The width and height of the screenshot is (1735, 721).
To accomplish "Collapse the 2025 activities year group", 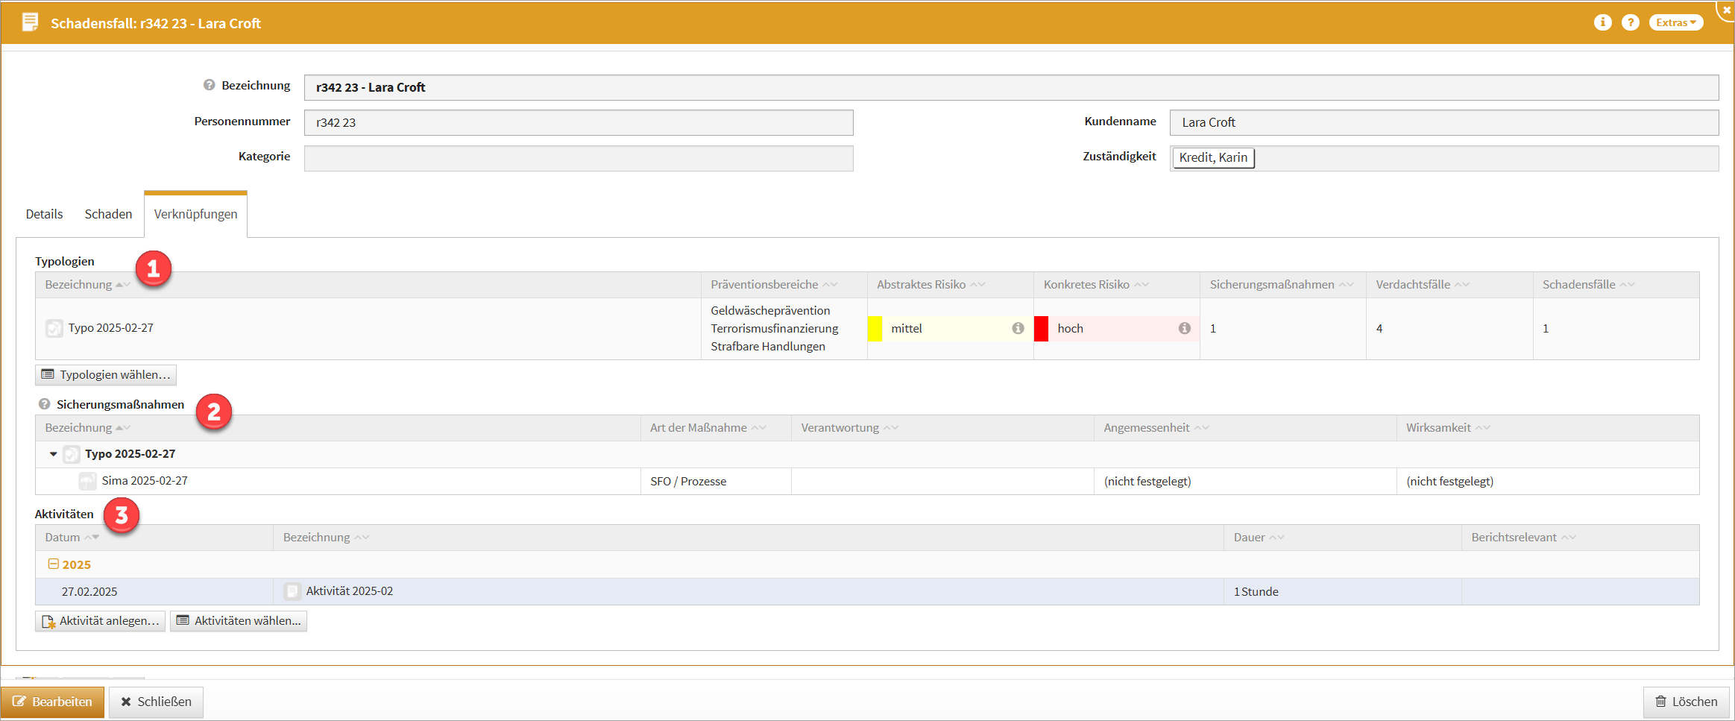I will click(x=54, y=564).
